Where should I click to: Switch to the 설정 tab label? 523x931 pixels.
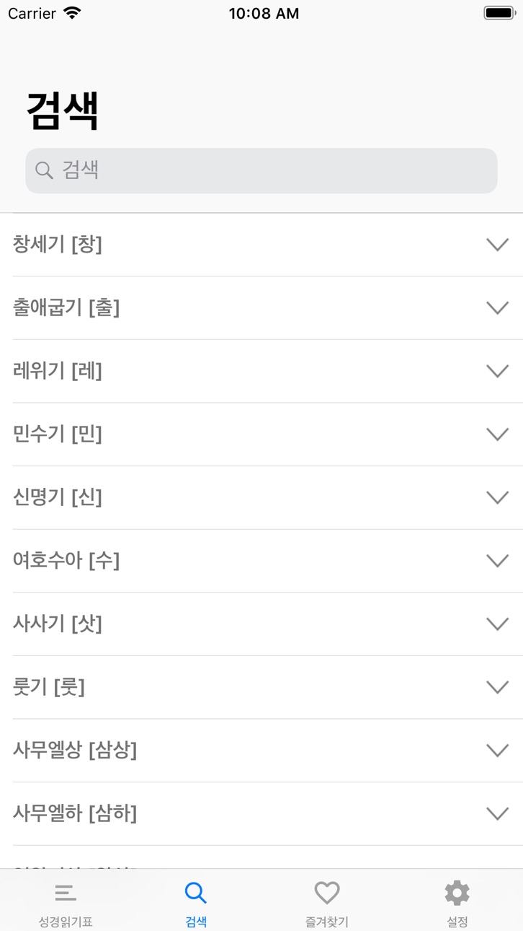coord(457,922)
